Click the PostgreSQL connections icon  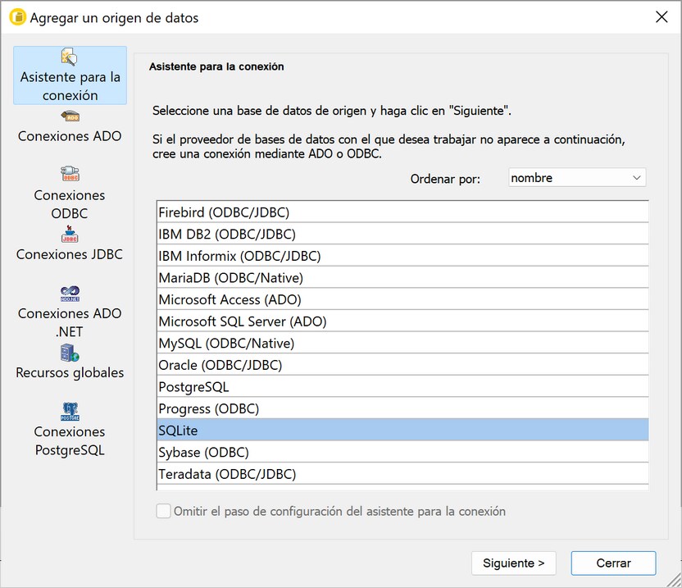pyautogui.click(x=70, y=412)
